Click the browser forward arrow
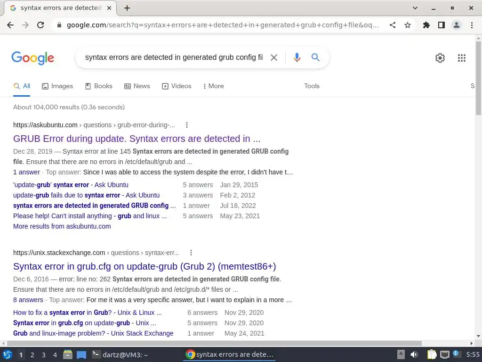This screenshot has width=482, height=362. coord(25,25)
